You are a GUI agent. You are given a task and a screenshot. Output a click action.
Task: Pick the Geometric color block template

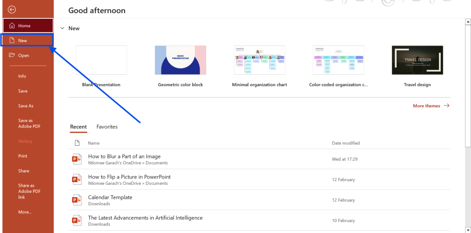click(x=180, y=60)
